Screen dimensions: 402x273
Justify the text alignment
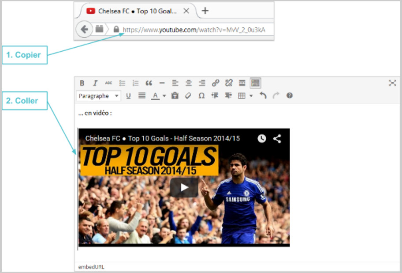pyautogui.click(x=142, y=96)
